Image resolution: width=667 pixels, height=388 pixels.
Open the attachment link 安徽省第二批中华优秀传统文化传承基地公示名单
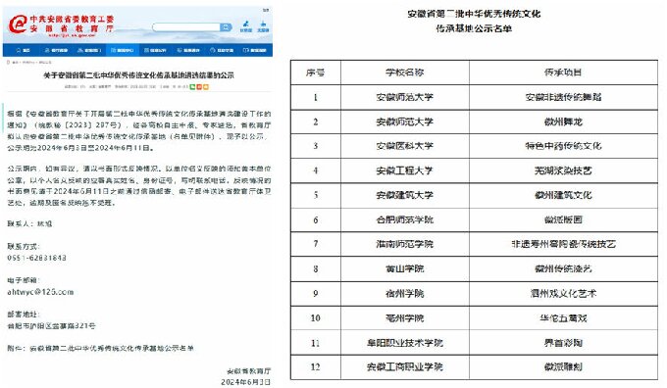(112, 348)
